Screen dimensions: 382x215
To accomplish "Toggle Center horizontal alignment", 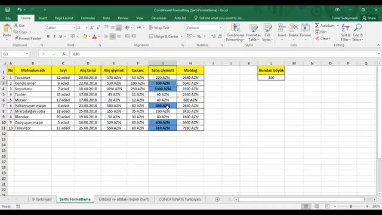I will pos(112,36).
